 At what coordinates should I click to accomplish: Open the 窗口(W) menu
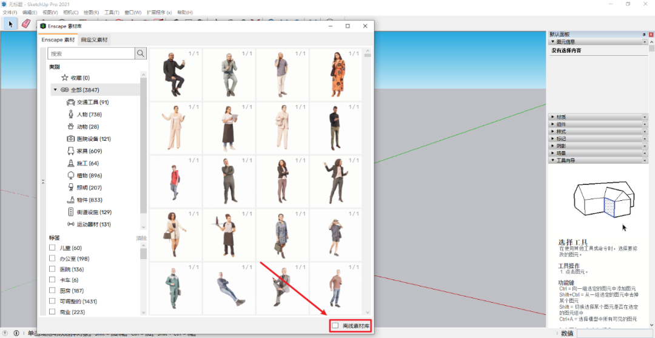pos(132,12)
